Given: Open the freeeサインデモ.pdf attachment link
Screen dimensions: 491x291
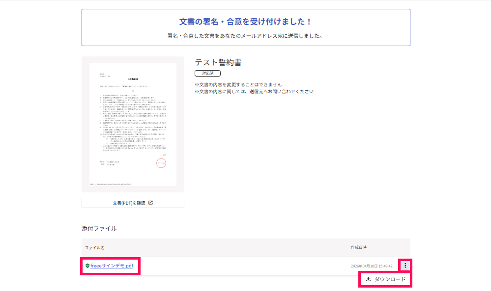Looking at the screenshot, I should [112, 265].
